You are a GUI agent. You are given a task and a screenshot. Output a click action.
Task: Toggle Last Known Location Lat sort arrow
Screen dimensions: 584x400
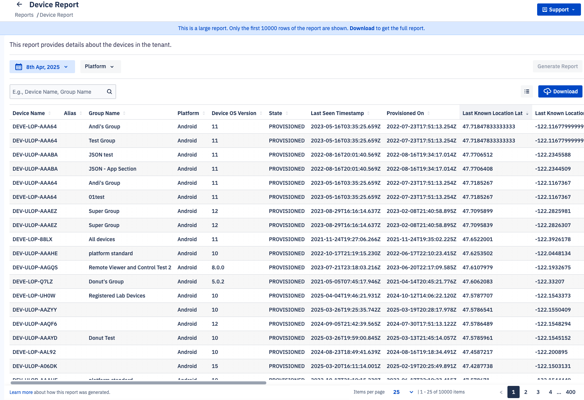pyautogui.click(x=527, y=114)
